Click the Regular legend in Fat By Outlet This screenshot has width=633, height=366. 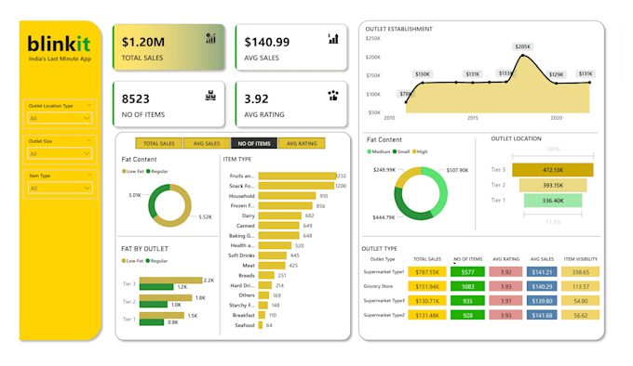point(156,261)
